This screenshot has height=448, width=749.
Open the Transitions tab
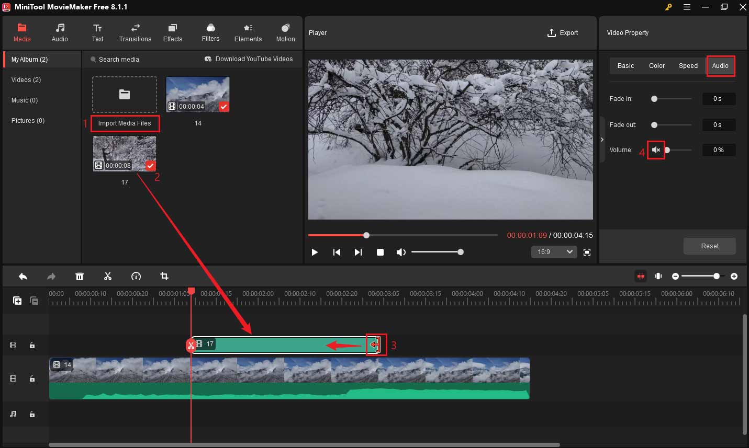coord(135,32)
